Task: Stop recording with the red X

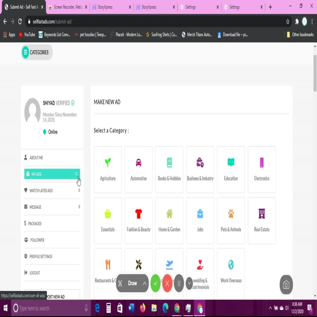Action: point(167,283)
